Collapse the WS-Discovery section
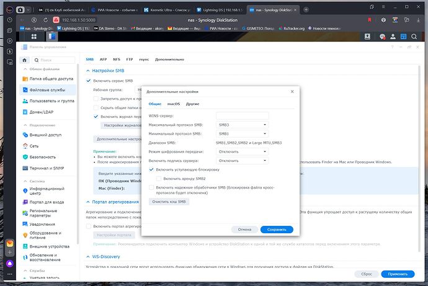428x286 pixels. point(88,257)
